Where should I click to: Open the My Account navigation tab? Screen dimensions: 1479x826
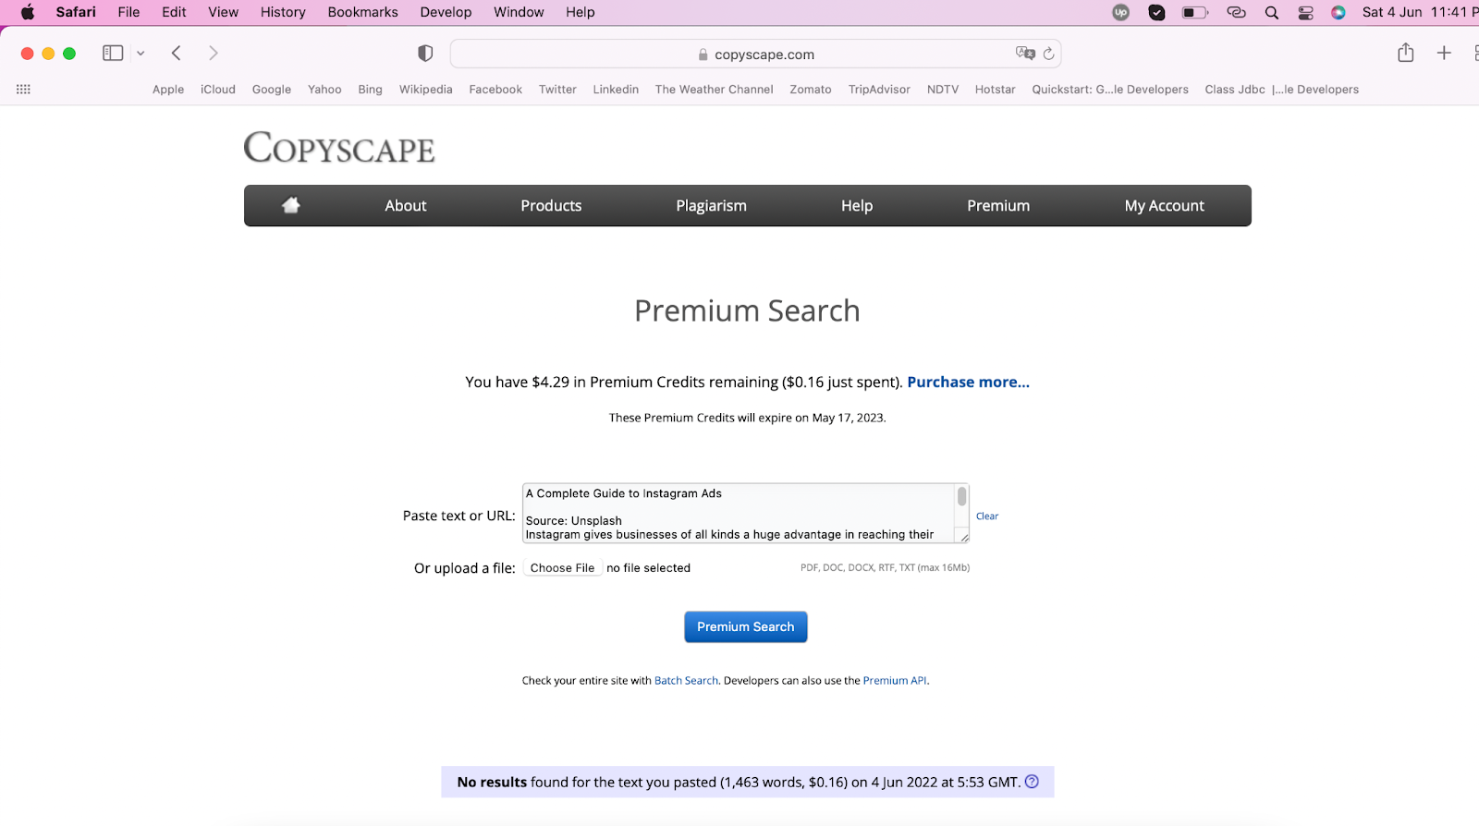point(1165,205)
